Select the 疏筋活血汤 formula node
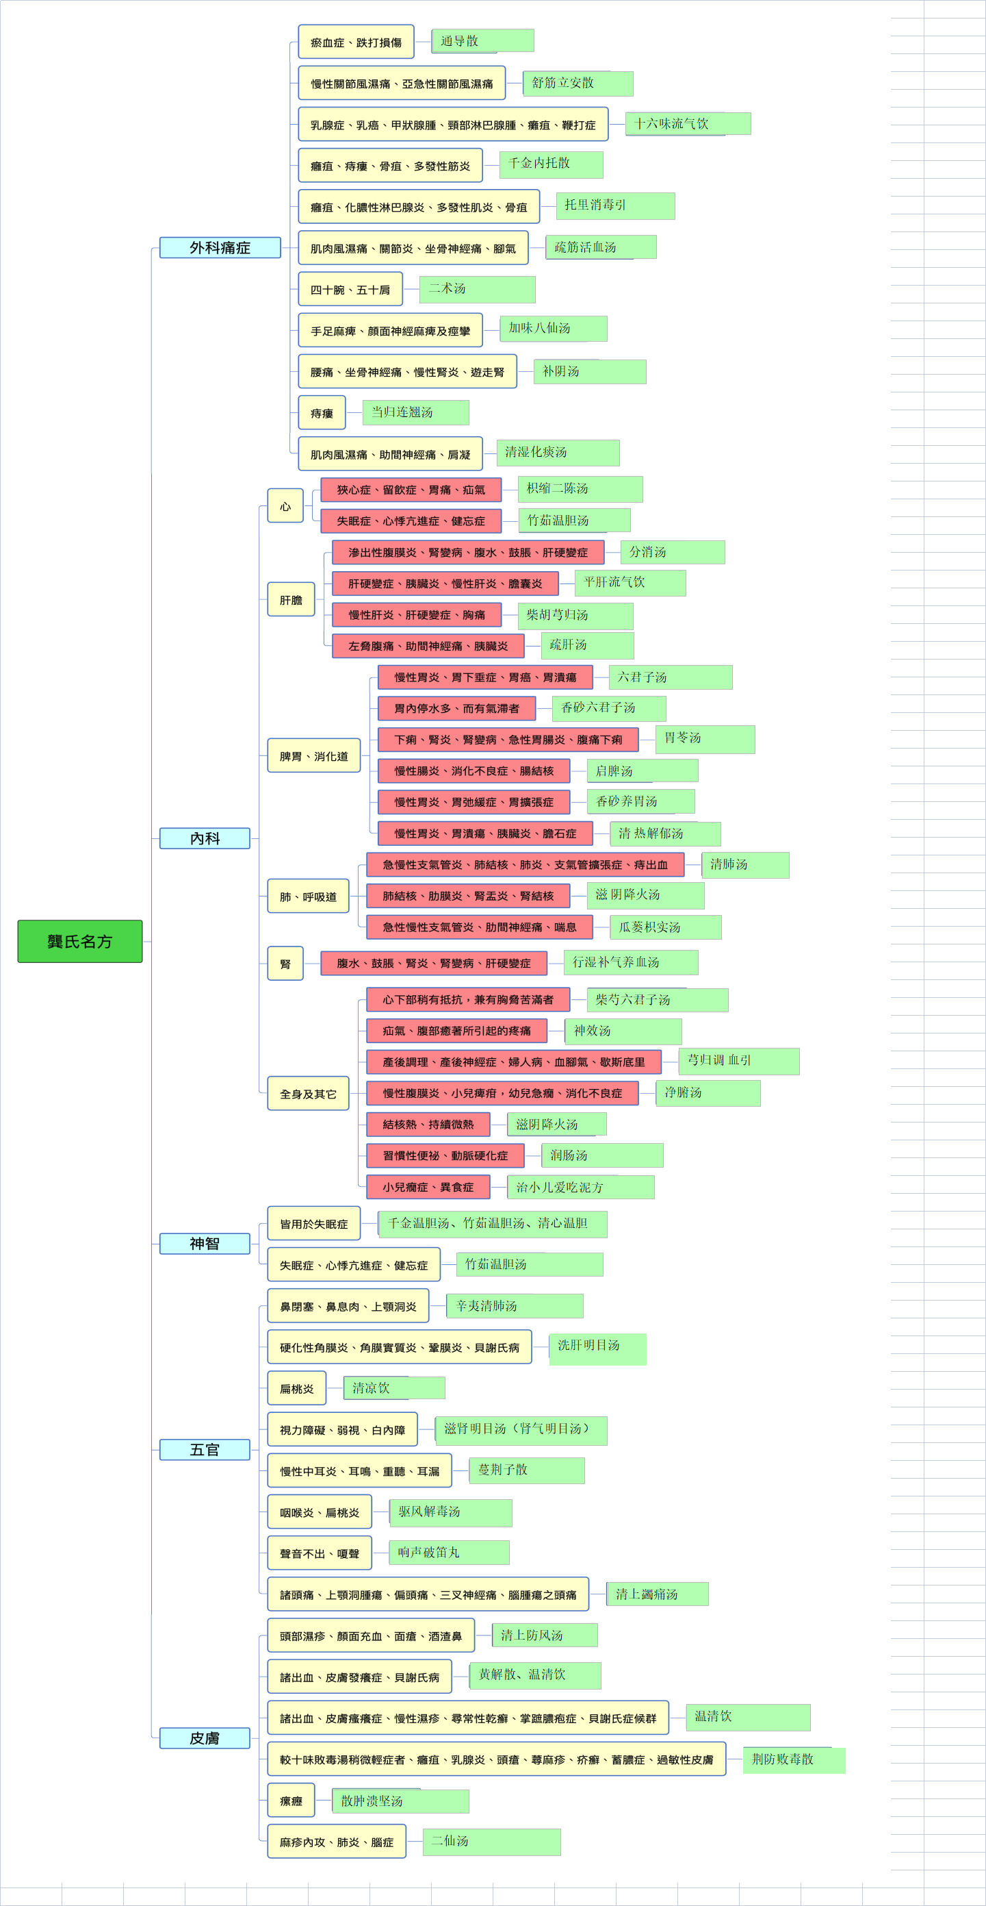Screen dimensions: 986x1906 click(601, 247)
